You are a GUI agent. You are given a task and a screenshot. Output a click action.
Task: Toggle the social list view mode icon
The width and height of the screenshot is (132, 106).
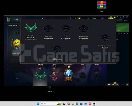point(124,34)
